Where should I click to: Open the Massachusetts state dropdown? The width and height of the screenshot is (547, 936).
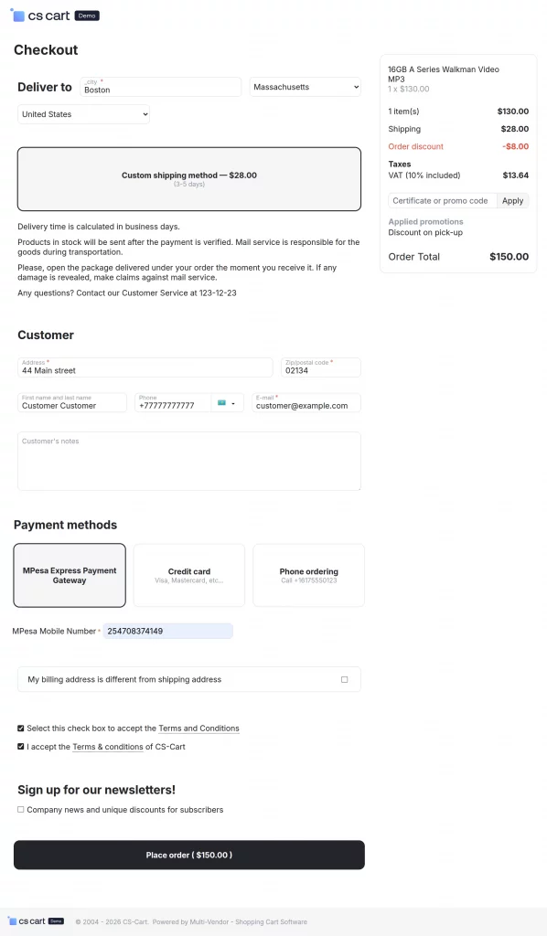[306, 87]
